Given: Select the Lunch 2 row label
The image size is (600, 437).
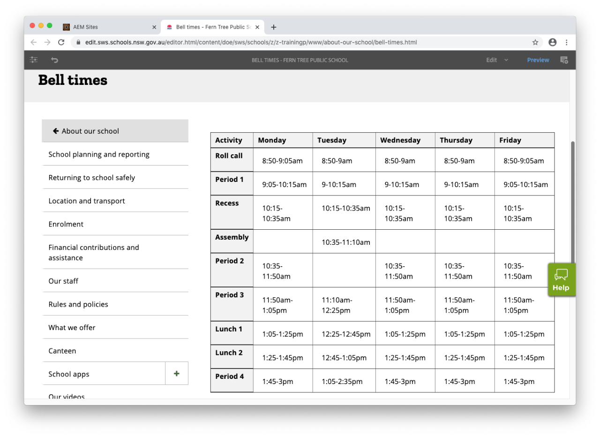Looking at the screenshot, I should point(232,357).
